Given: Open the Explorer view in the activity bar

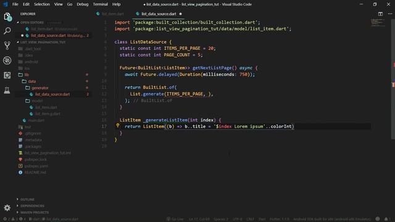Looking at the screenshot, I should pyautogui.click(x=7, y=17).
